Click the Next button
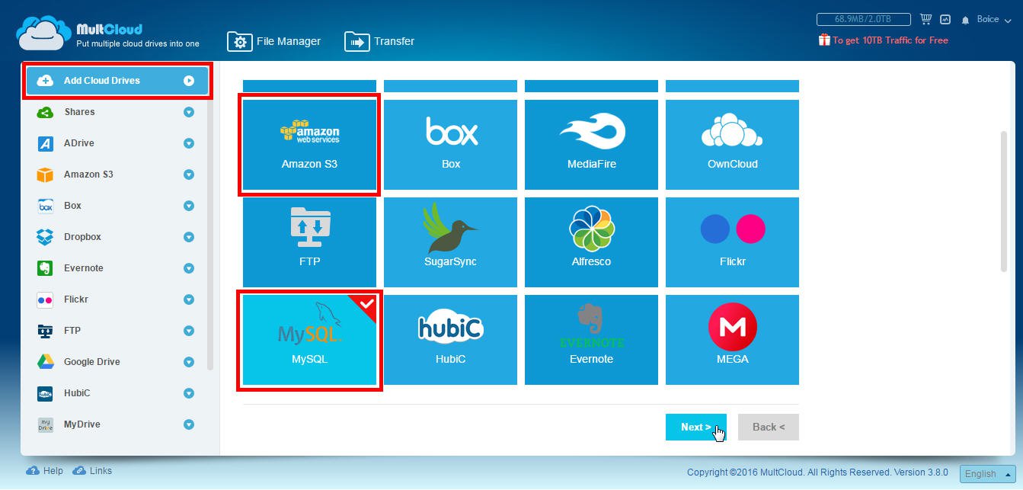Viewport: 1023px width, 490px height. (x=695, y=428)
